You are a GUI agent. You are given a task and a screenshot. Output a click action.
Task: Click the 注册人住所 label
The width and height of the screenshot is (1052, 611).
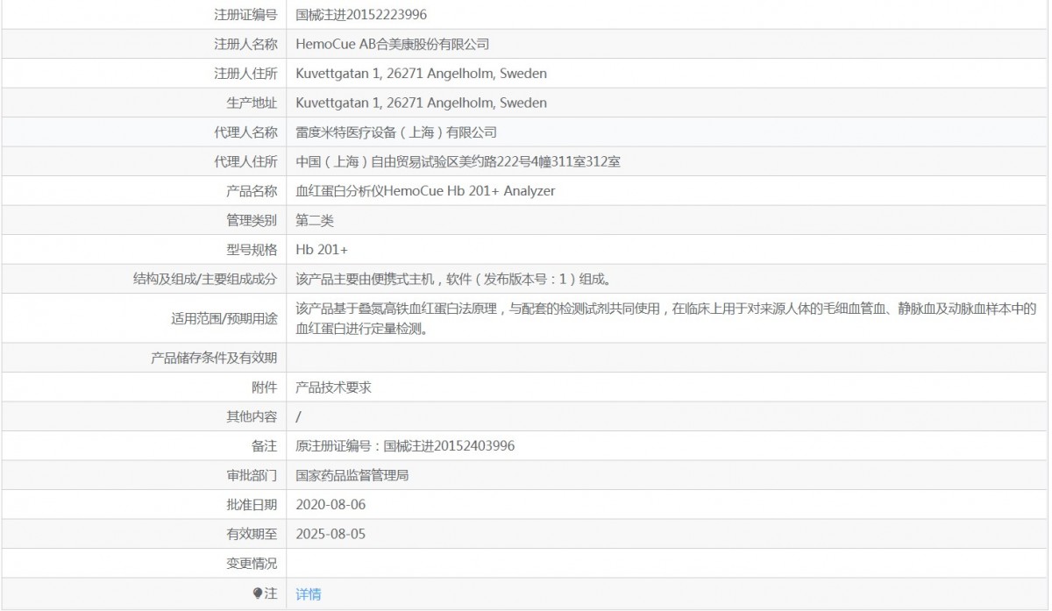(x=245, y=74)
